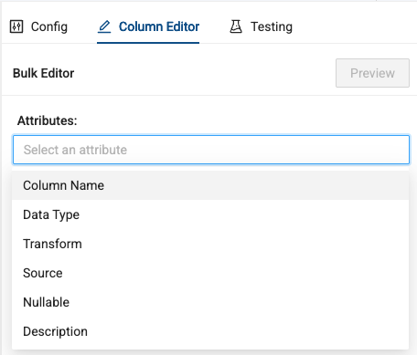
Task: Click the Attributes label
Action: [48, 120]
